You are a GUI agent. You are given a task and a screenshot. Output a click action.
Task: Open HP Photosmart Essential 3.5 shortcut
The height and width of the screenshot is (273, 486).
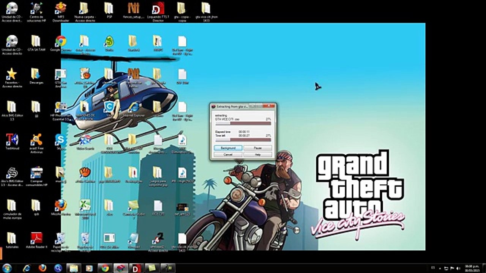click(60, 111)
